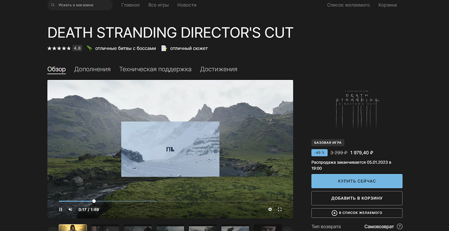Open the Новости menu item
This screenshot has width=449, height=231.
point(187,5)
